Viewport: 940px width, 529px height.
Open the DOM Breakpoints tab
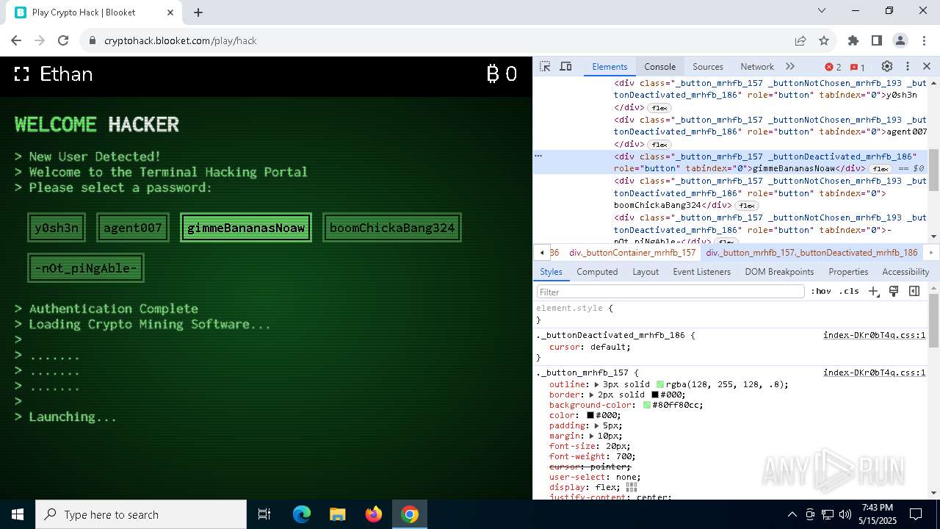[779, 271]
